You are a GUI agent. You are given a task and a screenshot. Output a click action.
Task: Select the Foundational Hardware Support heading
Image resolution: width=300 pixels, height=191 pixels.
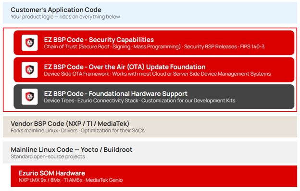[x=116, y=93]
